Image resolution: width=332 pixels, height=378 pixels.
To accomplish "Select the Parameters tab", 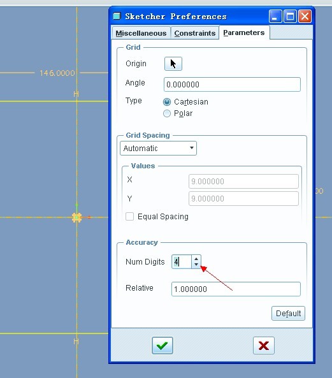I will tap(244, 33).
